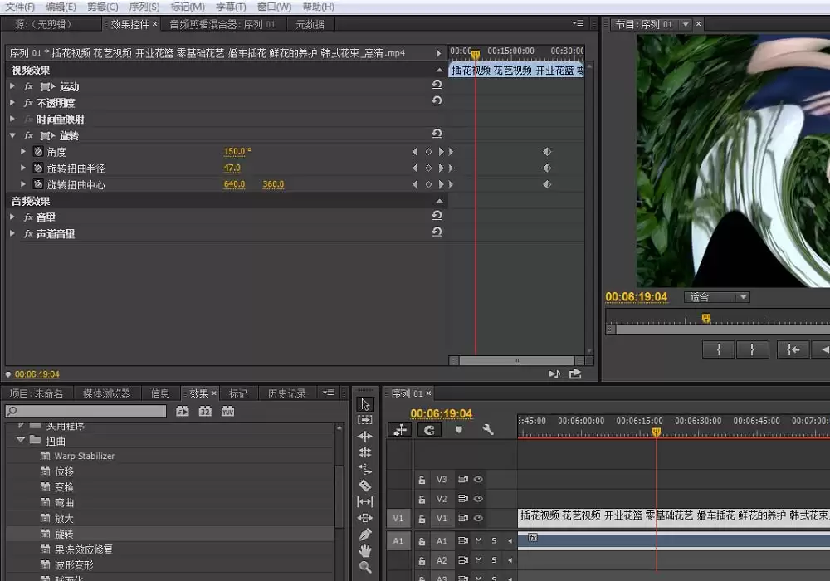Select 波形变形 effect in list
The image size is (830, 581).
click(x=74, y=565)
